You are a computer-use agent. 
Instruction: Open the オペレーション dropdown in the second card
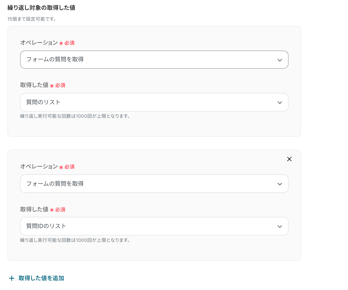click(154, 184)
